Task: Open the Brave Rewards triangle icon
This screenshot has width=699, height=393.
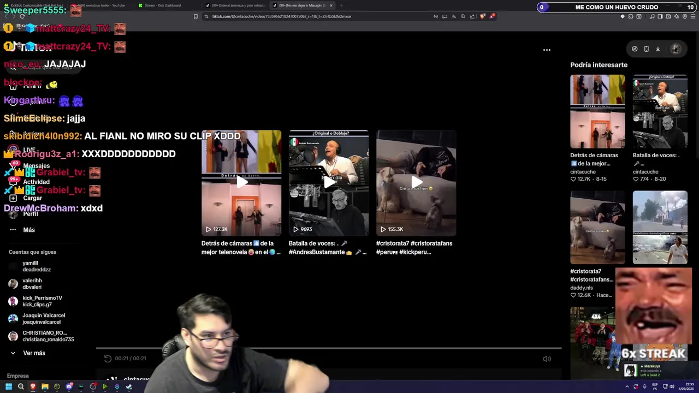Action: click(x=492, y=16)
